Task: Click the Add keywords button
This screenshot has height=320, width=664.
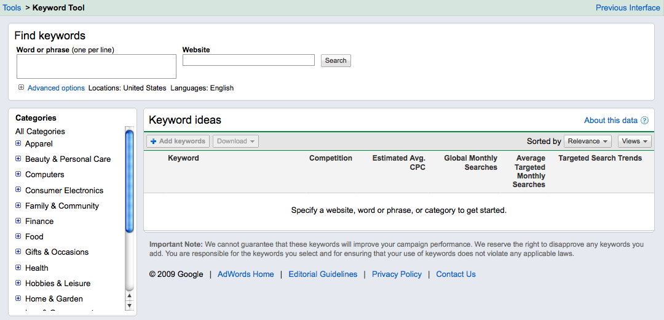Action: point(178,141)
